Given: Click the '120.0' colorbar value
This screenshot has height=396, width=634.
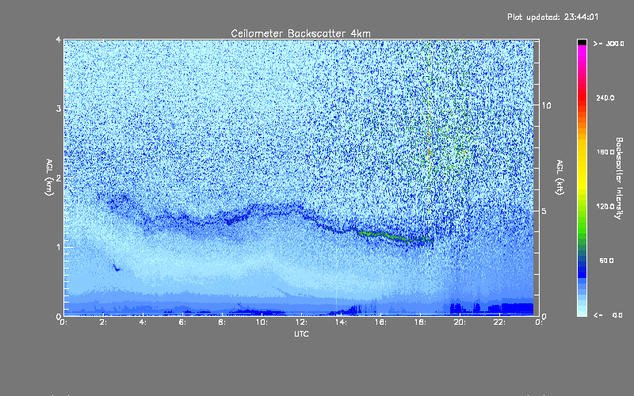Looking at the screenshot, I should [605, 206].
